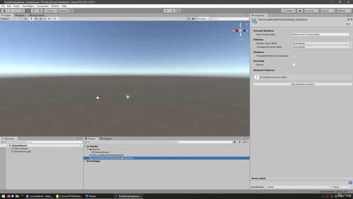Open the Edit menu

[9, 6]
